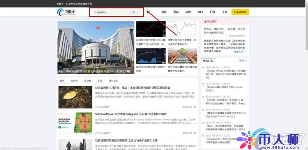
Task: Open the headline caption starting with 央行
Action: (96, 72)
